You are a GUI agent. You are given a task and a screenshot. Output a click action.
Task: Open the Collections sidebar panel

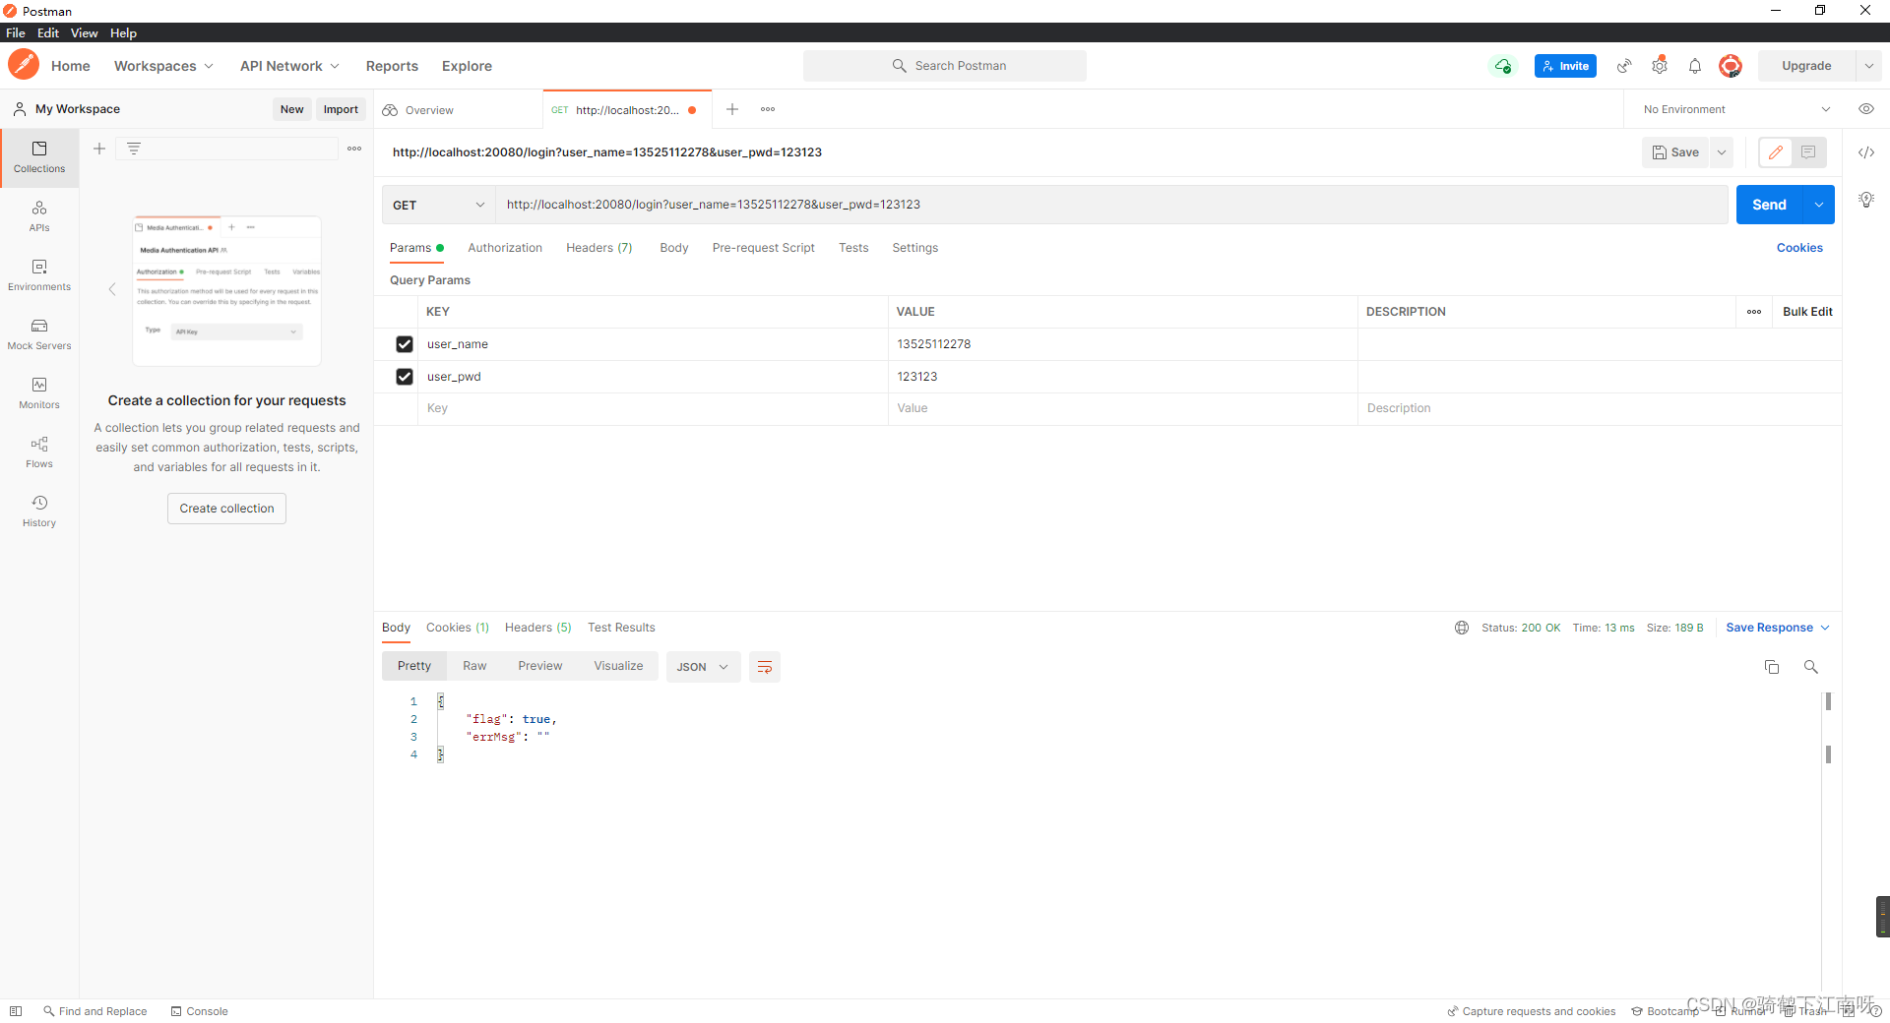[39, 157]
